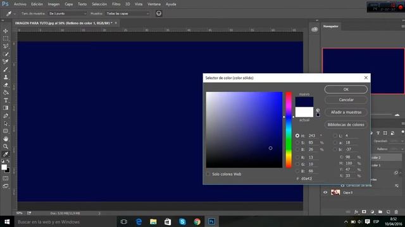Image resolution: width=405 pixels, height=227 pixels.
Task: Open the Relleno dropdown in Layers
Action: [x=402, y=149]
